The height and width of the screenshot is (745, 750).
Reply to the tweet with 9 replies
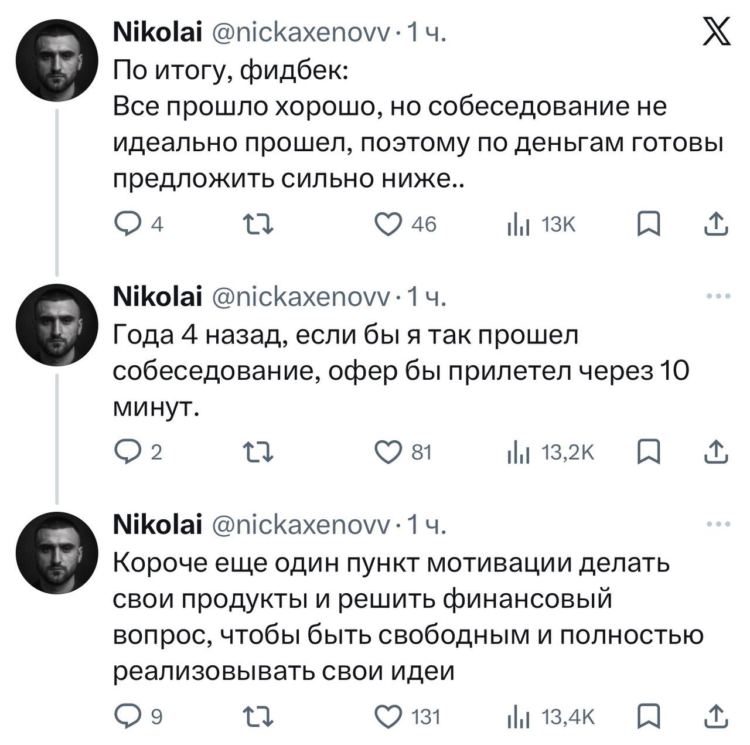125,717
